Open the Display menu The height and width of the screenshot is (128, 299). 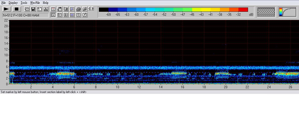pyautogui.click(x=13, y=3)
